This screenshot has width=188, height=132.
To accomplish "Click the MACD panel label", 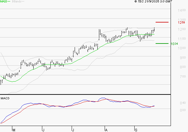I will [5, 98].
